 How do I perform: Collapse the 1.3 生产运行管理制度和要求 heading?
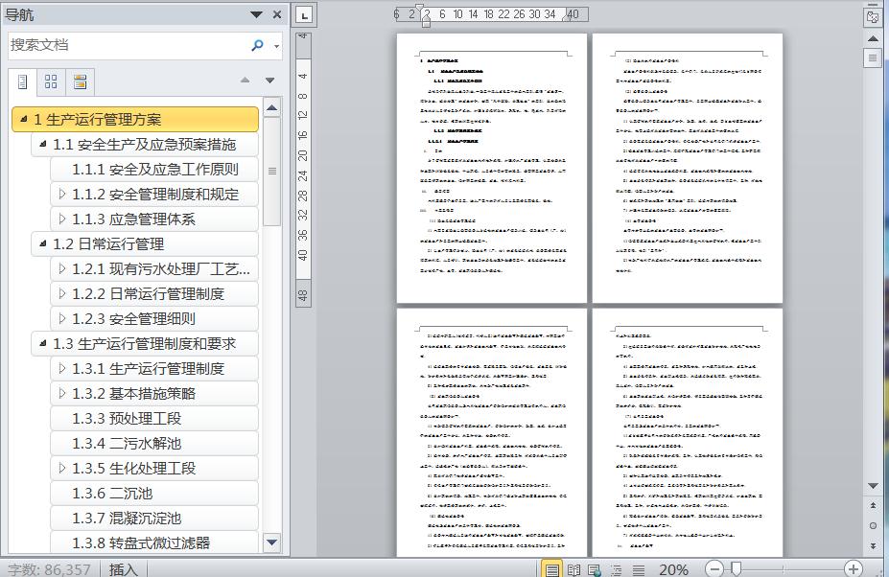pyautogui.click(x=42, y=343)
